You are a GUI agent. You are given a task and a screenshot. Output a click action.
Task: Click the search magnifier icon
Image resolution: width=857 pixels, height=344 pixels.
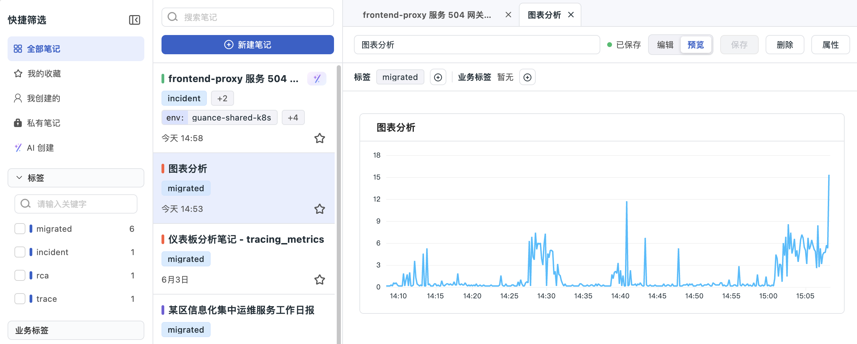(172, 17)
